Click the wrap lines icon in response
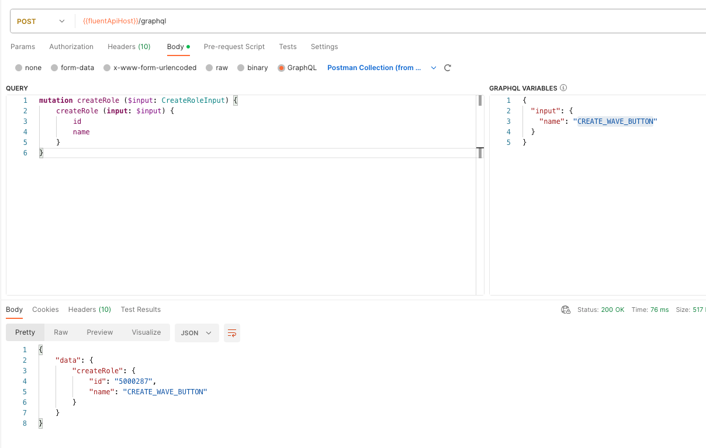Viewport: 706px width, 448px height. (232, 333)
